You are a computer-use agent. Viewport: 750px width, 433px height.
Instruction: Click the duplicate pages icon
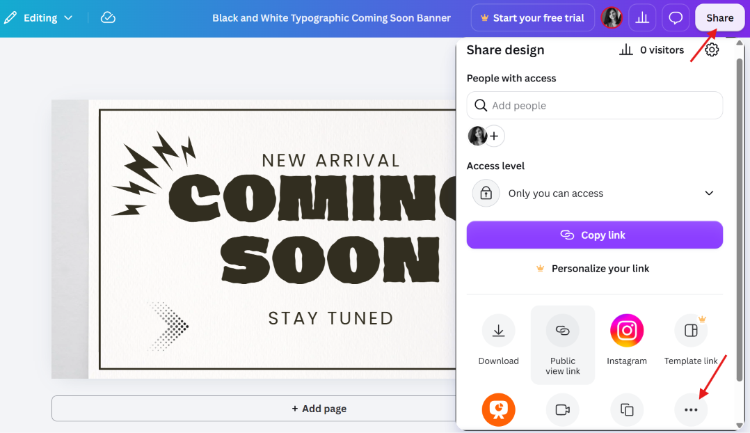pyautogui.click(x=627, y=409)
